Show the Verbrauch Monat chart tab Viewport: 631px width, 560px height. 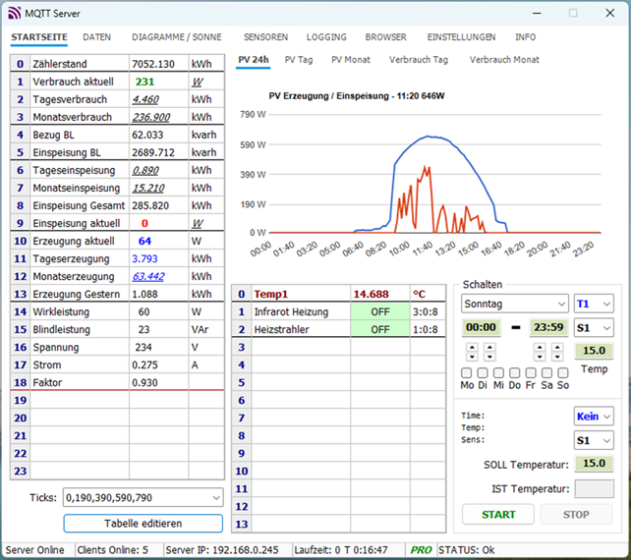504,60
